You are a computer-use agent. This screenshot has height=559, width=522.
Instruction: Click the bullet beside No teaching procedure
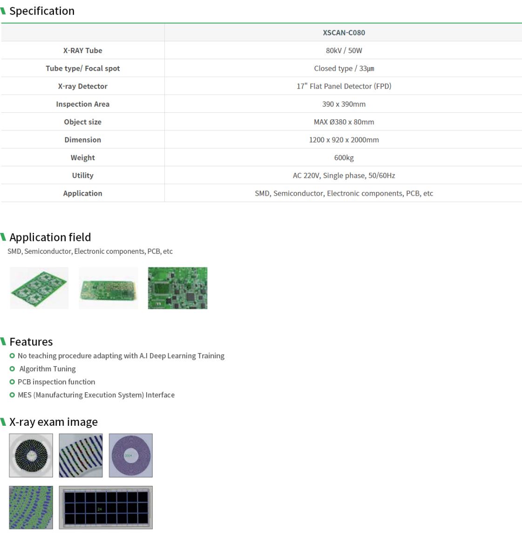(x=12, y=356)
